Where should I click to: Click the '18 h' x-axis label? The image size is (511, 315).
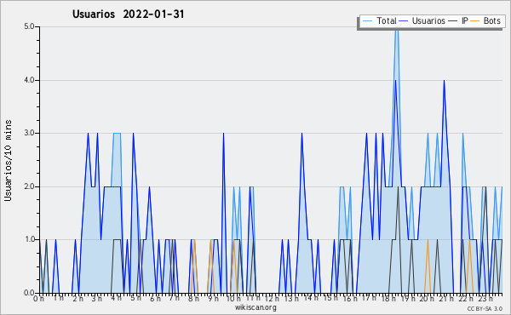click(388, 299)
